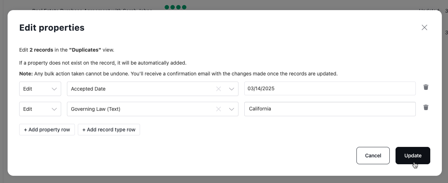This screenshot has width=448, height=183.
Task: Click the Edit properties heading
Action: click(x=52, y=27)
